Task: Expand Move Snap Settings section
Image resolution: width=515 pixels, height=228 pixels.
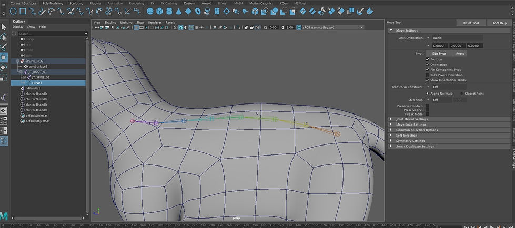Action: tap(449, 125)
